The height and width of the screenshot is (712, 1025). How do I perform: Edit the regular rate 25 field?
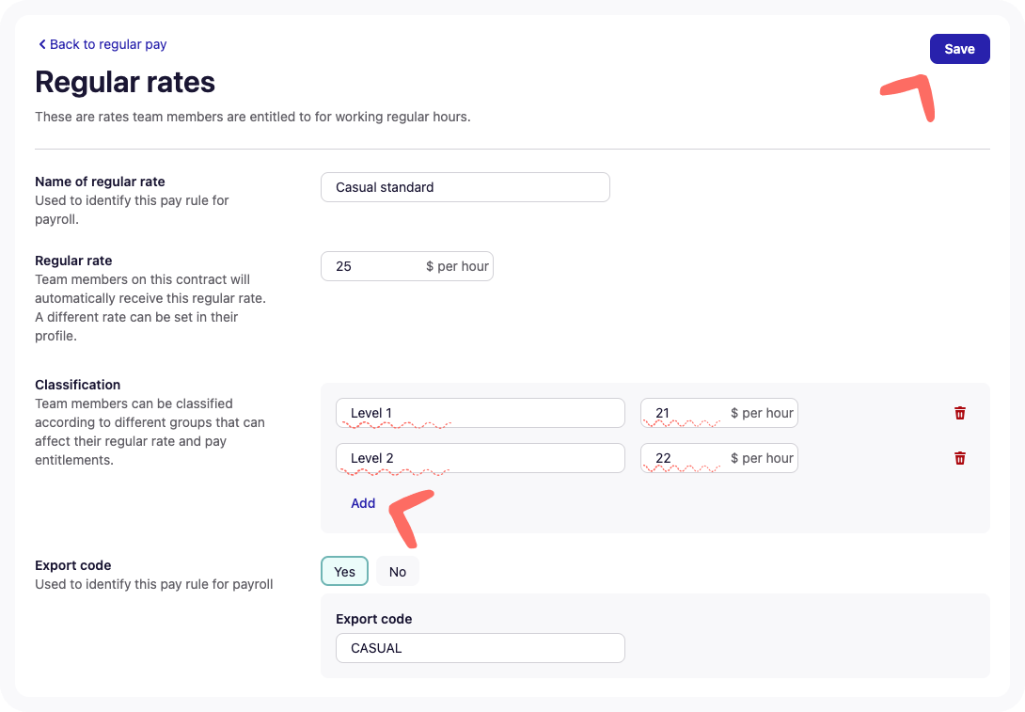tap(406, 266)
